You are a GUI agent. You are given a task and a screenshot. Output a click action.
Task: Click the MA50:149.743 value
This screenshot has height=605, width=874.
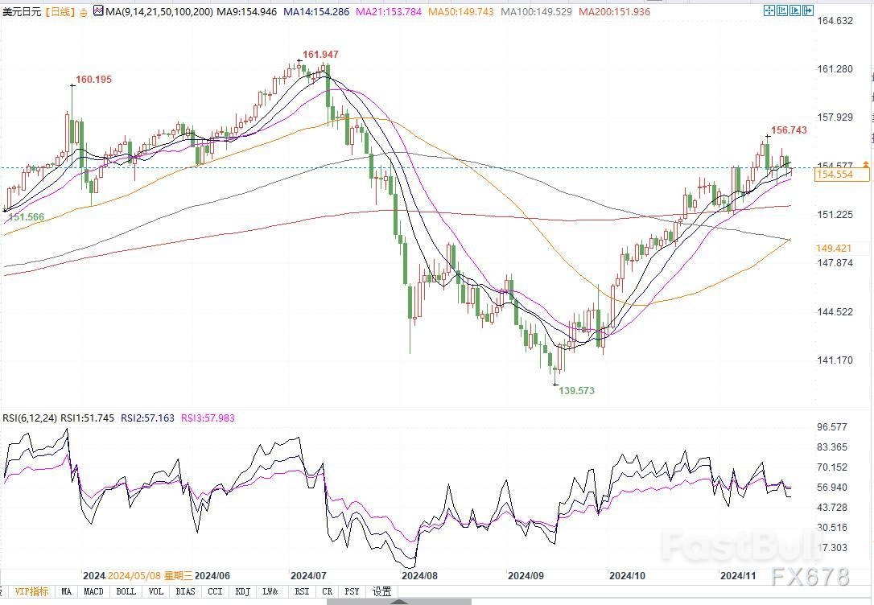(460, 12)
